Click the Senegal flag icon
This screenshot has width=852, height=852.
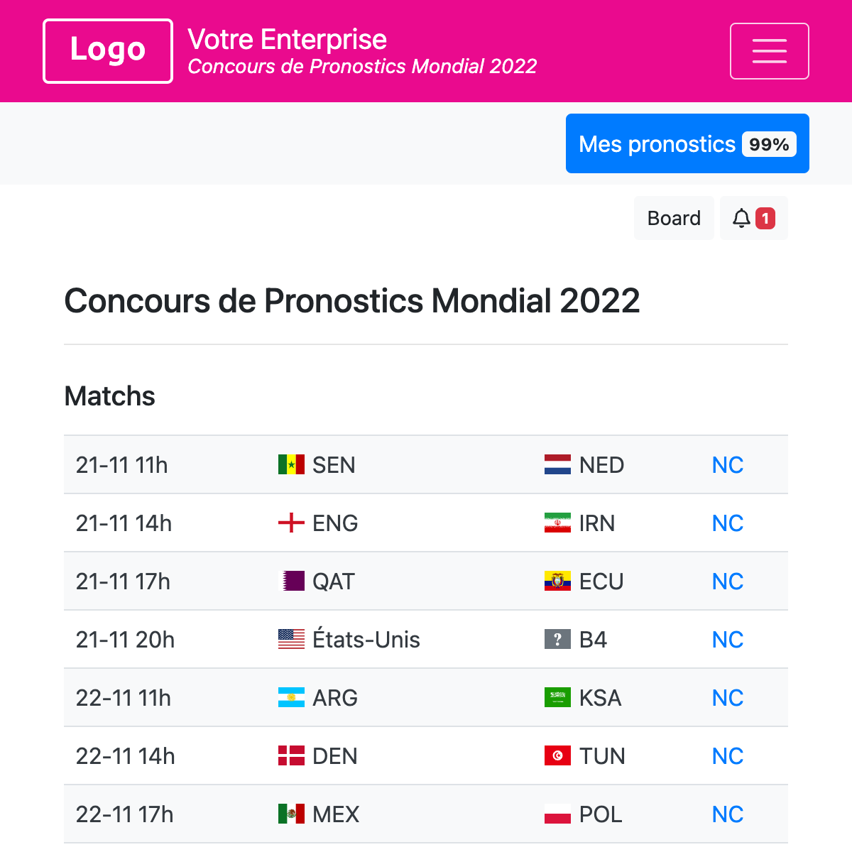[291, 464]
